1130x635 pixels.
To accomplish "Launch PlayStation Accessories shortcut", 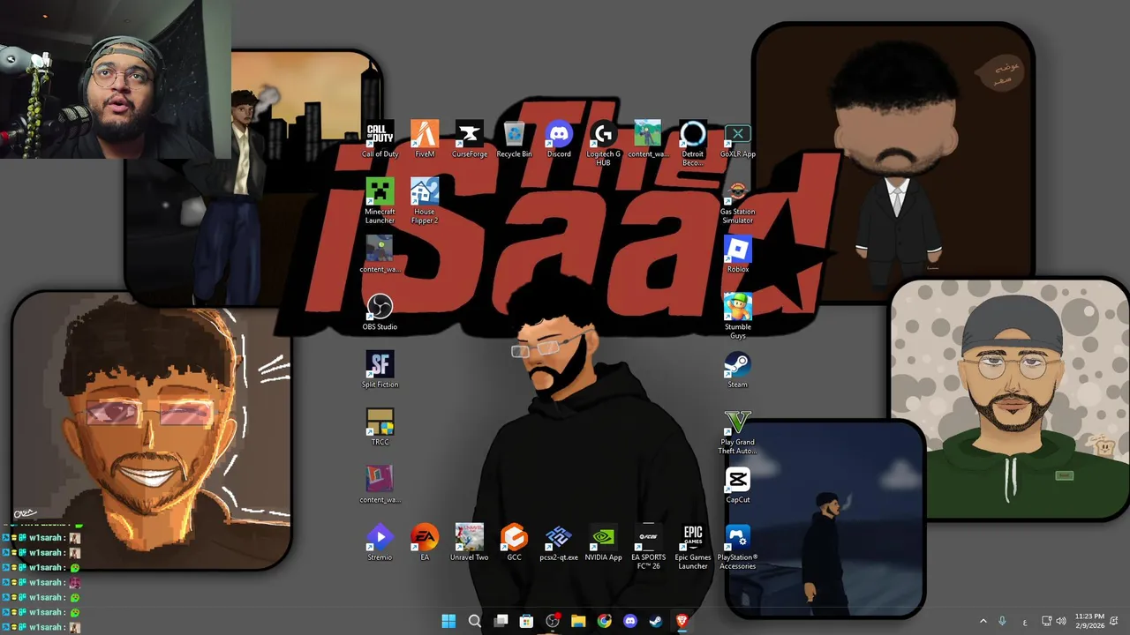I will click(737, 547).
